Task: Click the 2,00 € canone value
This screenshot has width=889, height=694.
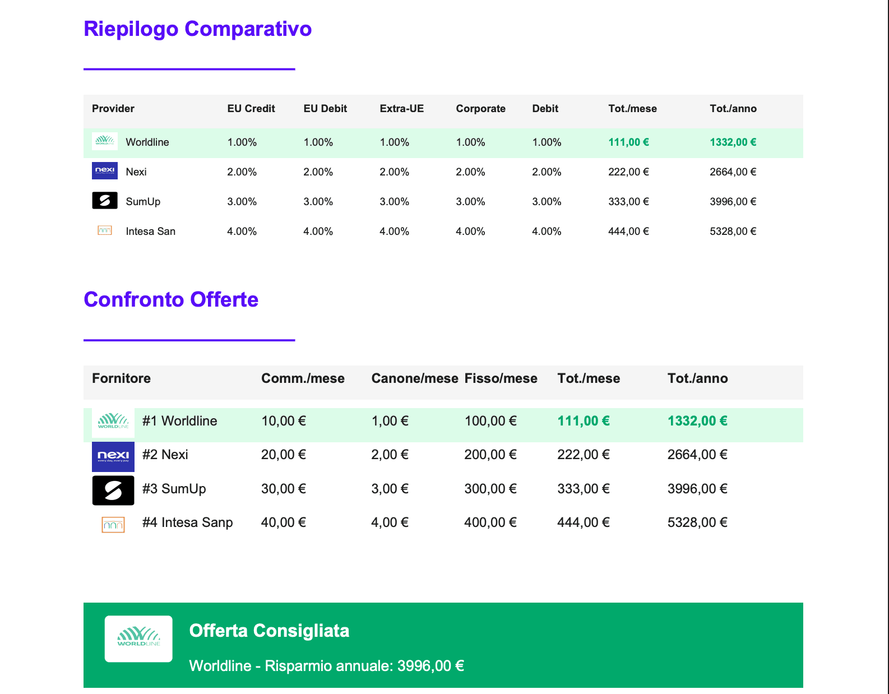Action: 390,455
